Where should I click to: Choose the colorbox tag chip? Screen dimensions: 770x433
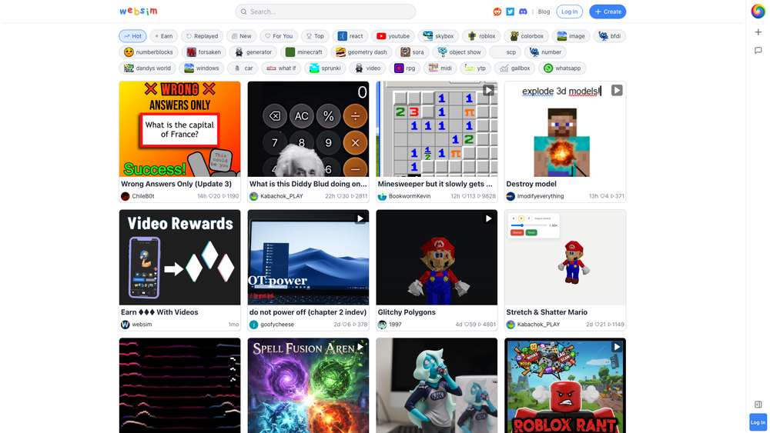(x=526, y=36)
